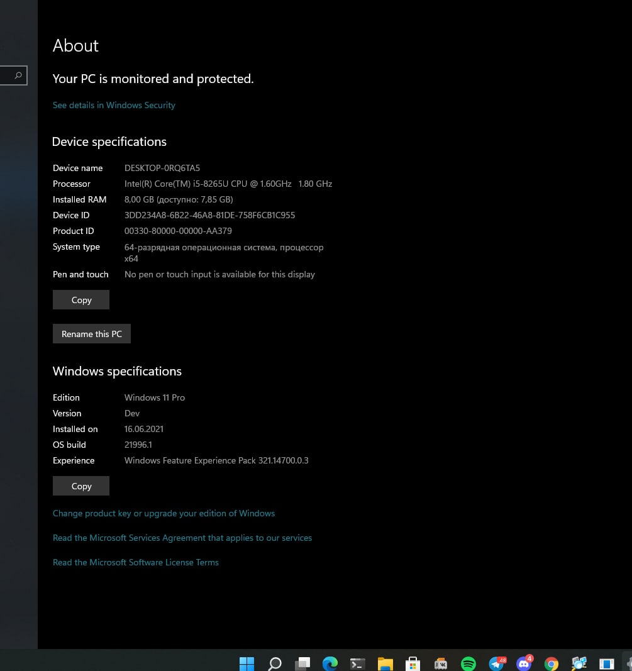Viewport: 632px width, 671px height.
Task: Select edition value Windows 11 Pro
Action: pyautogui.click(x=155, y=397)
